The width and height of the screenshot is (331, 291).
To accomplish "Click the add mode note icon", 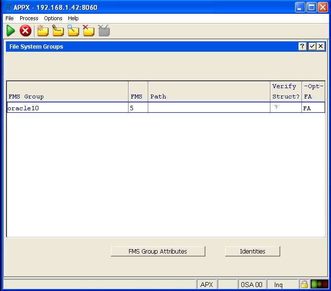I will [x=43, y=31].
